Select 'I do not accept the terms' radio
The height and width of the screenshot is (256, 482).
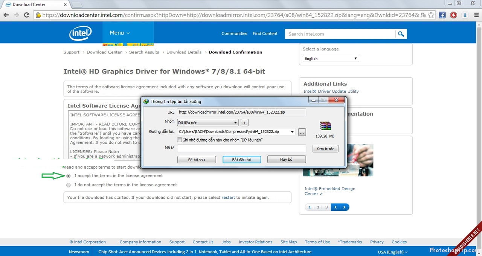tap(68, 185)
